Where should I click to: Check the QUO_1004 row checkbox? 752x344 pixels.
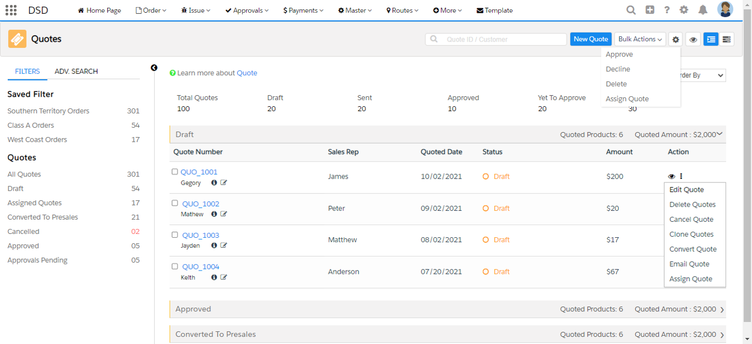pos(175,267)
